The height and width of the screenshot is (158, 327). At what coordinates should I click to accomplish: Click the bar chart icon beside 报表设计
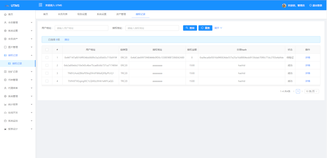(5, 129)
